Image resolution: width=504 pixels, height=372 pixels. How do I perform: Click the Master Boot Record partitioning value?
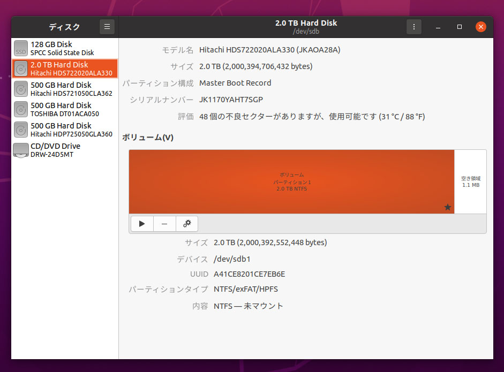pos(235,83)
